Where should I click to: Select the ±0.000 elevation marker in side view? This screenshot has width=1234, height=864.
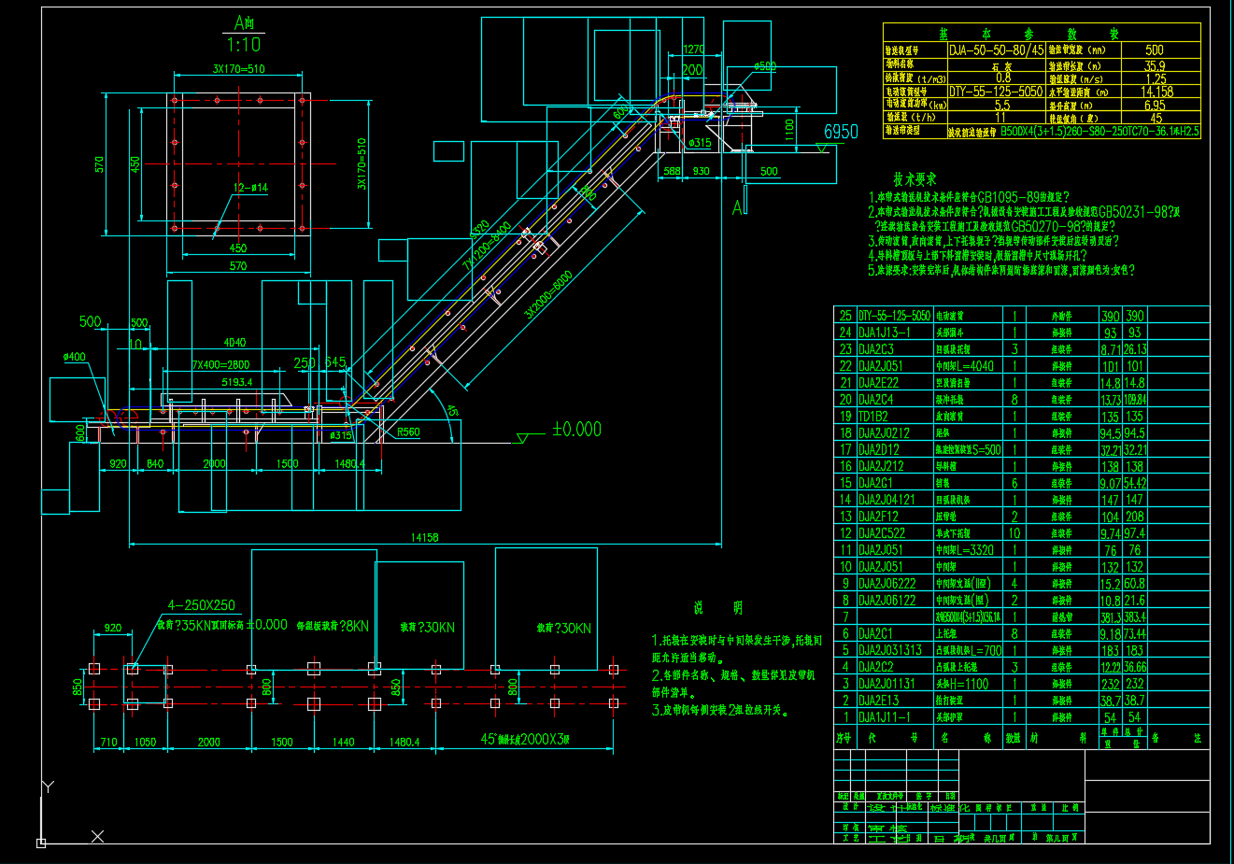[576, 430]
